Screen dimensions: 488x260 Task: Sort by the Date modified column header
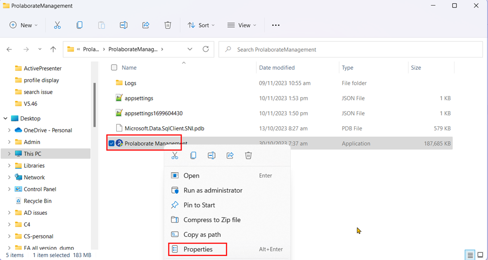pos(277,67)
